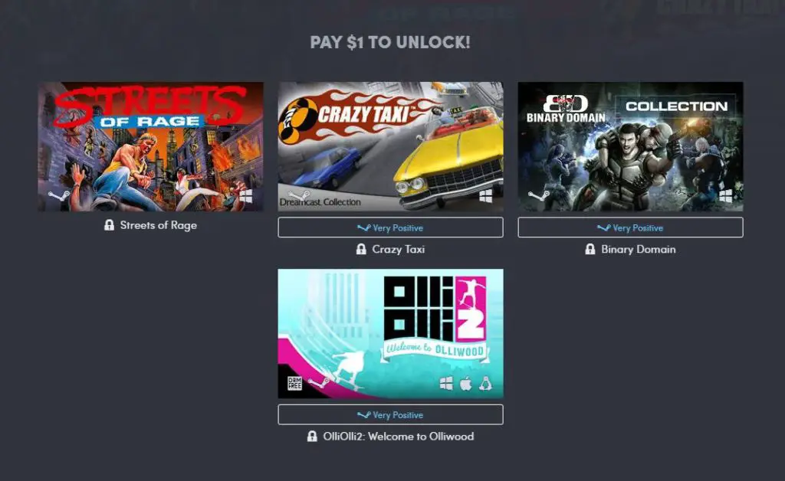Screen dimensions: 785x481
Task: Click the Steam icon on Binary Domain artwork
Action: [539, 195]
